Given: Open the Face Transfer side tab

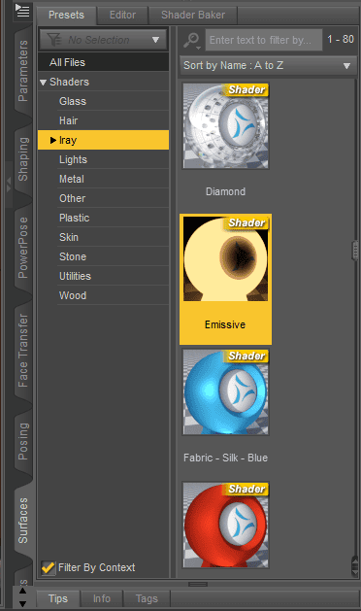Looking at the screenshot, I should (23, 351).
